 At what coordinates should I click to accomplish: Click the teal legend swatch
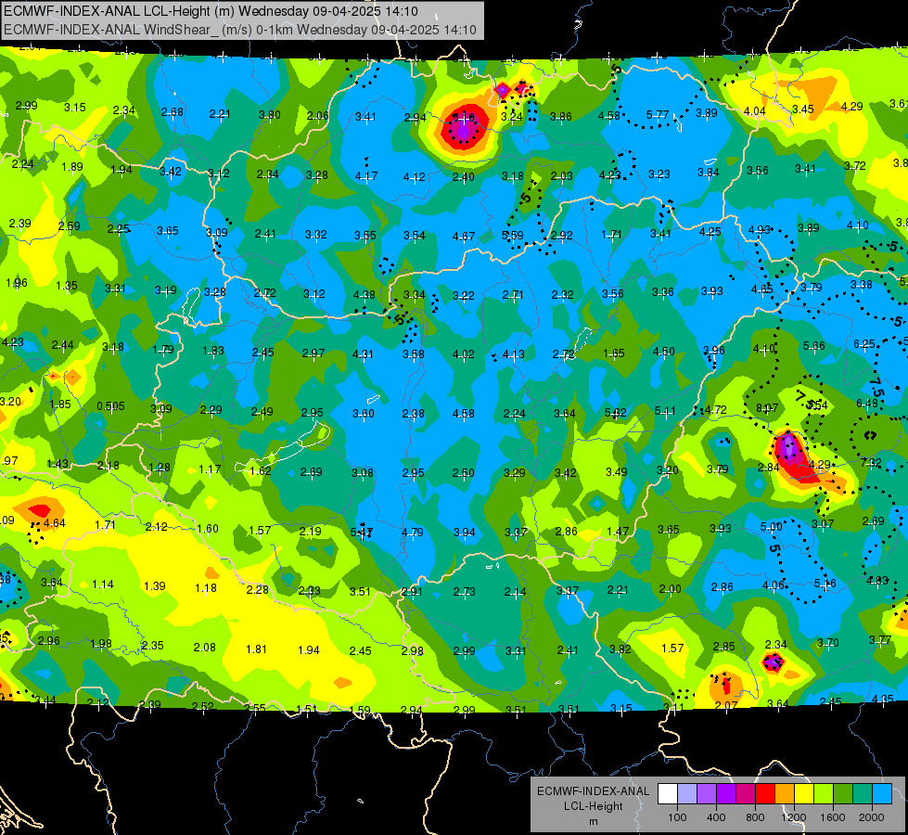tap(863, 794)
